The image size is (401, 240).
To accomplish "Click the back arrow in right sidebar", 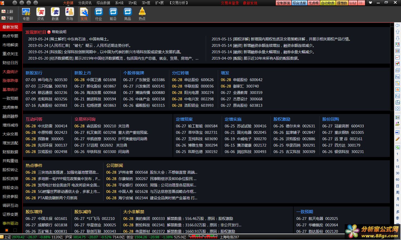I will (398, 25).
